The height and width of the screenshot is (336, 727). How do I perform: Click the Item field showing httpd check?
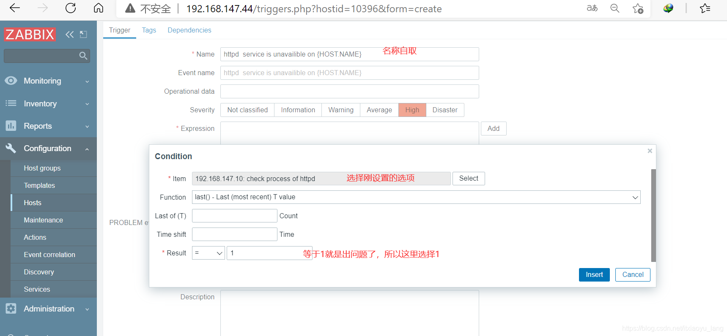pos(321,179)
